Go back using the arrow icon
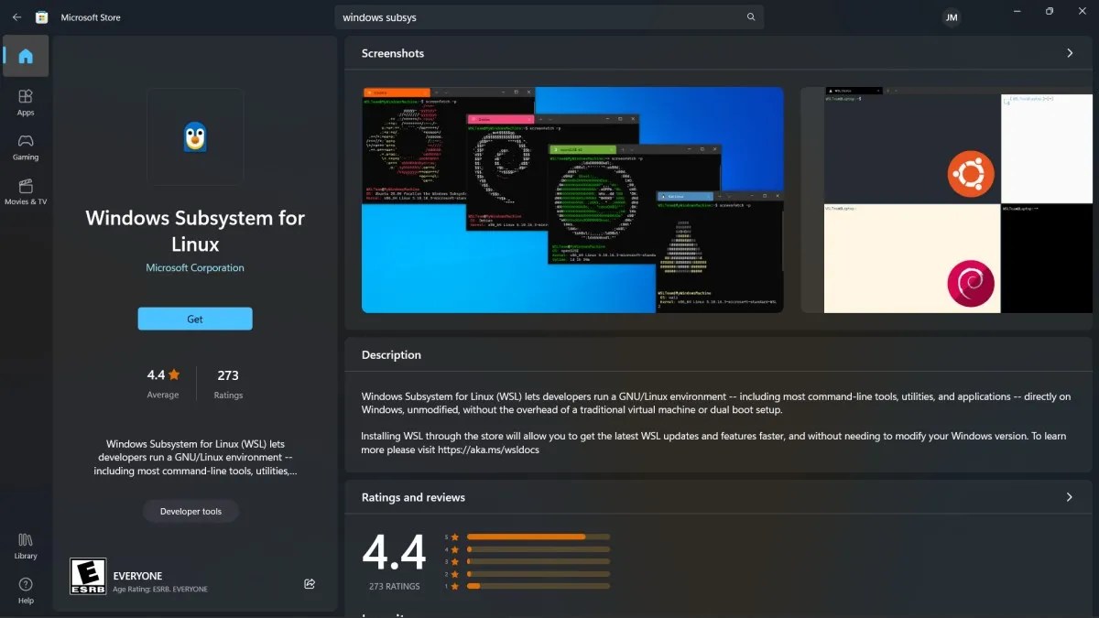1099x618 pixels. pyautogui.click(x=16, y=16)
